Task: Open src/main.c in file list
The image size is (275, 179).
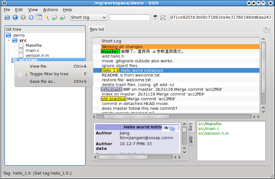Action: (x=209, y=129)
